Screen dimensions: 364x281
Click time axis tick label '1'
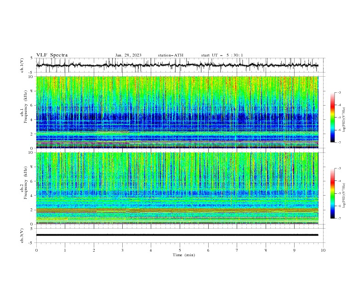pos(65,250)
